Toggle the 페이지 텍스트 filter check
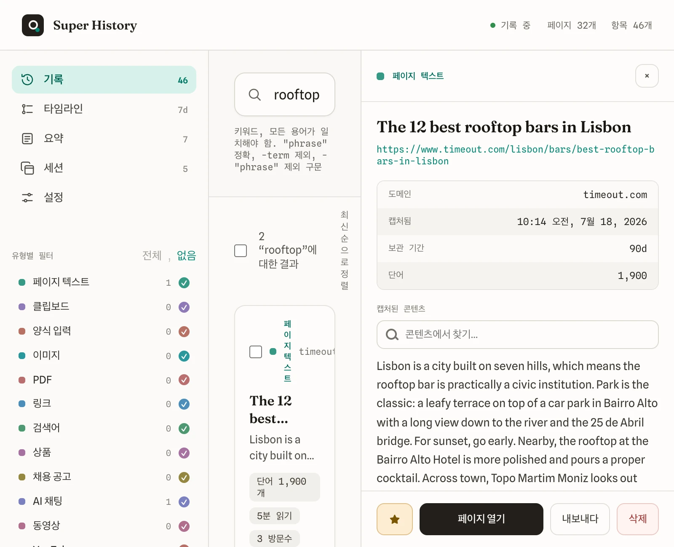The image size is (674, 547). [184, 283]
